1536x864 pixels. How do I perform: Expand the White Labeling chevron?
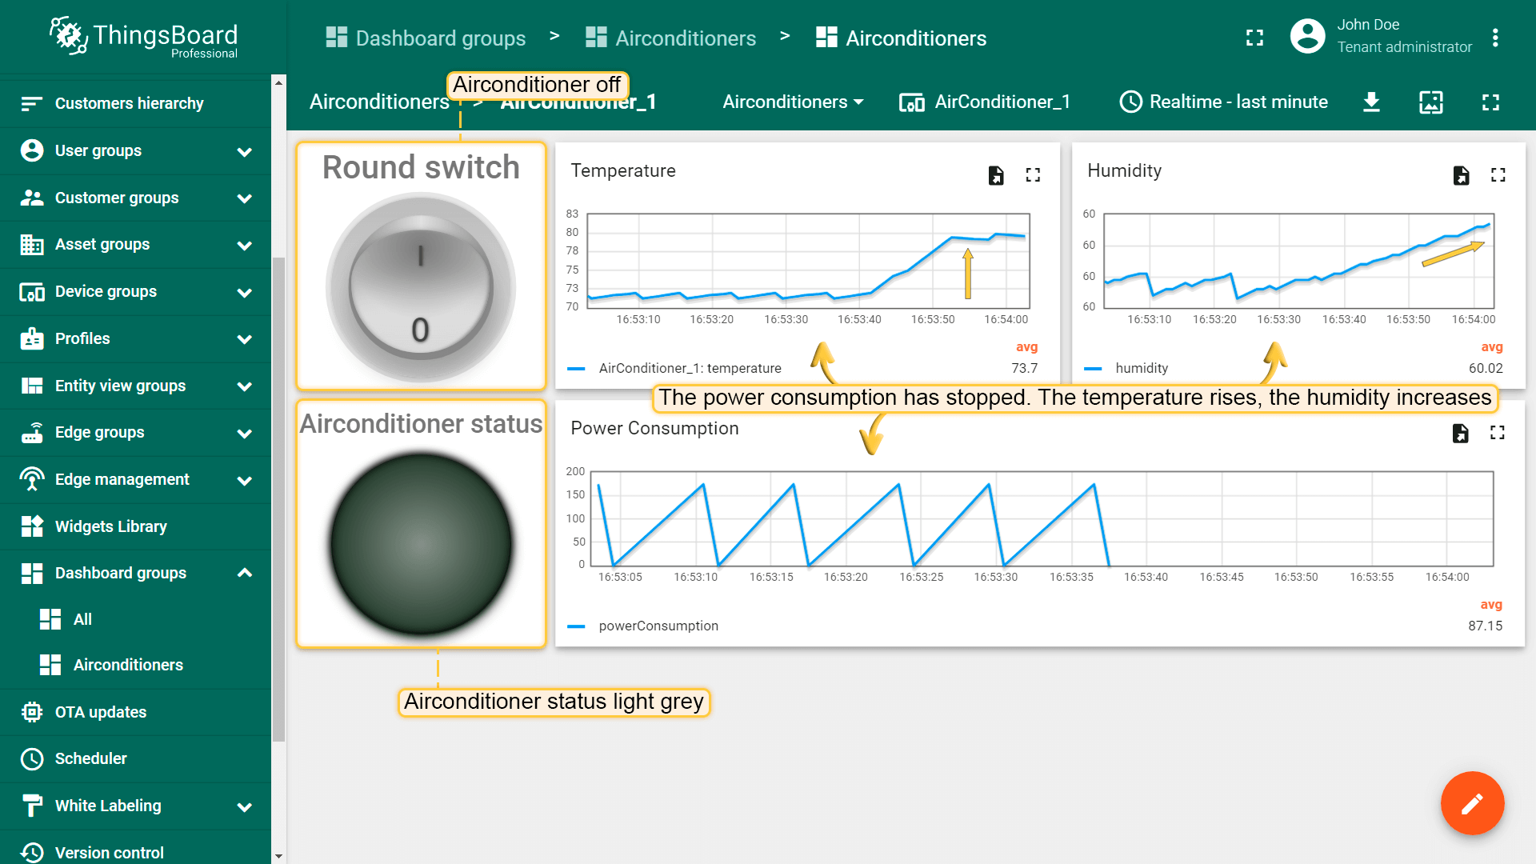[245, 806]
